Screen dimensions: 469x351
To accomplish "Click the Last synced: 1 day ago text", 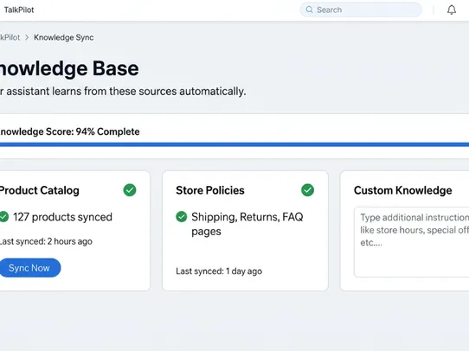I will (x=219, y=271).
